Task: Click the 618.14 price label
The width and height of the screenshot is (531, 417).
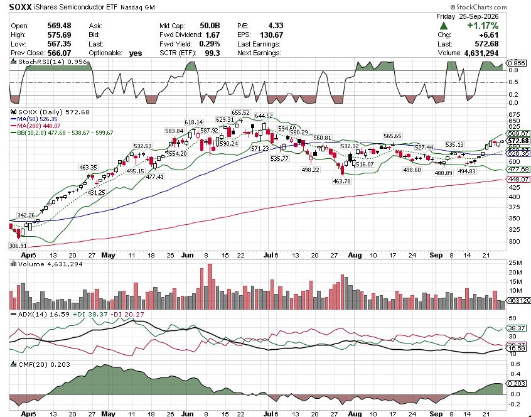Action: click(x=194, y=122)
